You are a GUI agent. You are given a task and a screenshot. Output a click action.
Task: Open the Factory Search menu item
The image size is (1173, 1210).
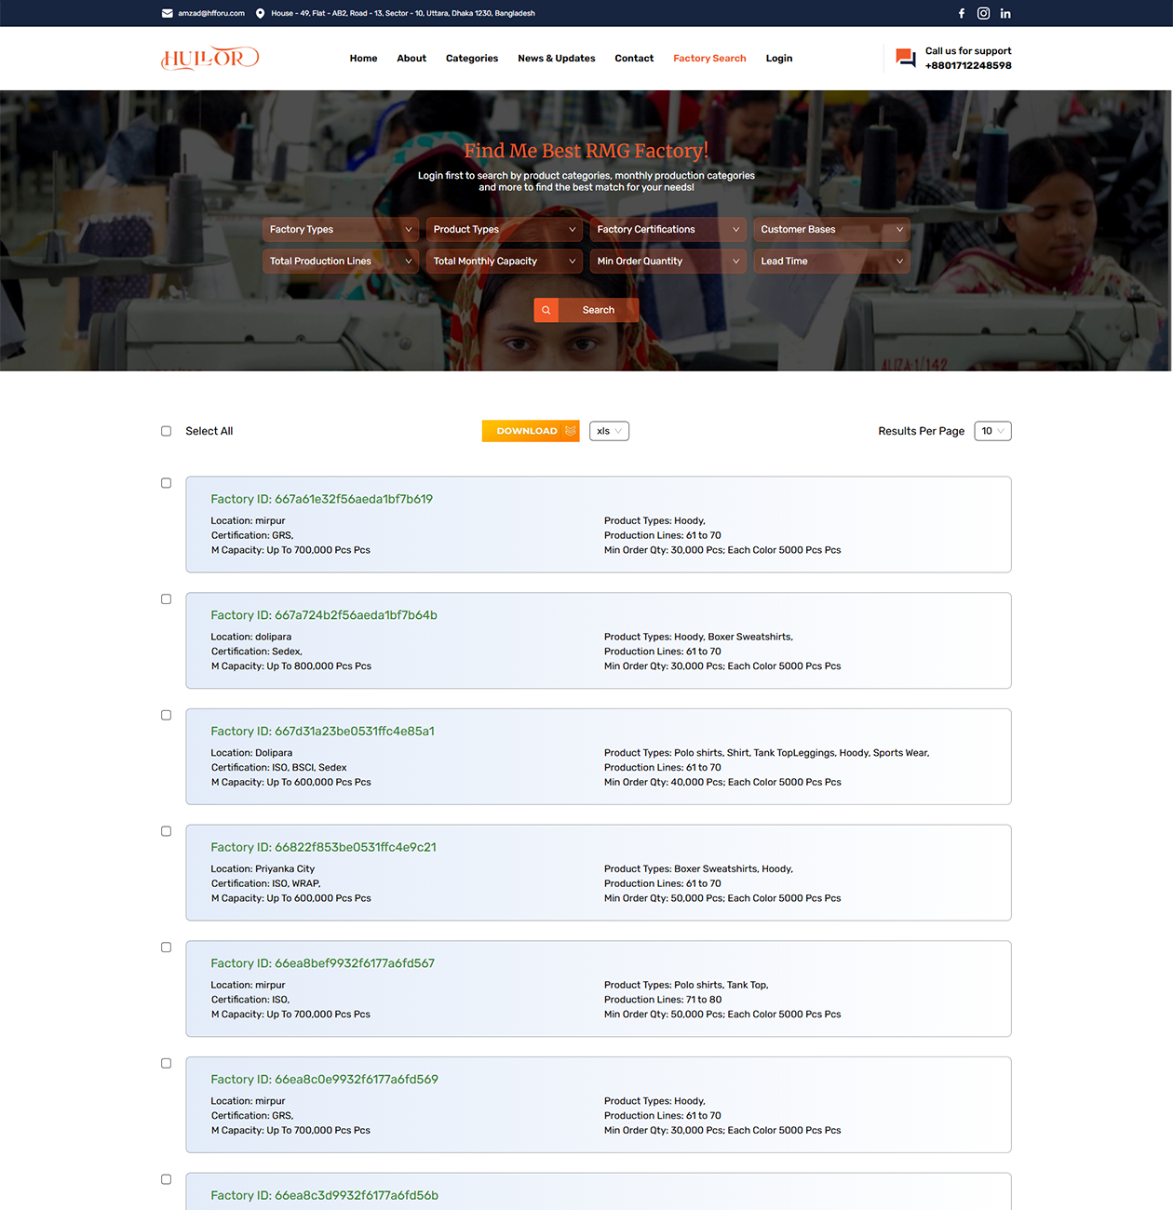709,59
